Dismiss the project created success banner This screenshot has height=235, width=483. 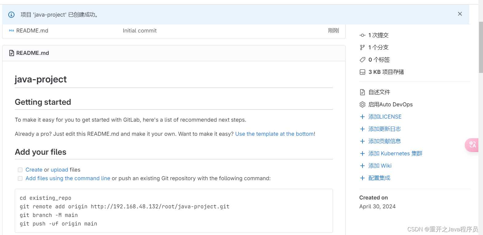click(x=460, y=14)
